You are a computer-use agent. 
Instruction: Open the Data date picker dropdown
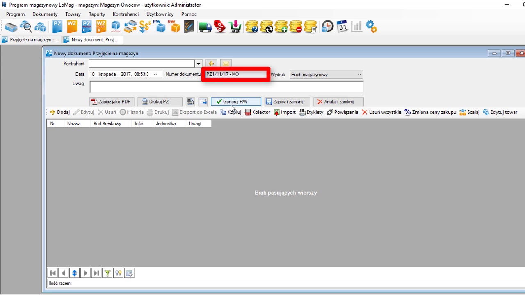[155, 74]
